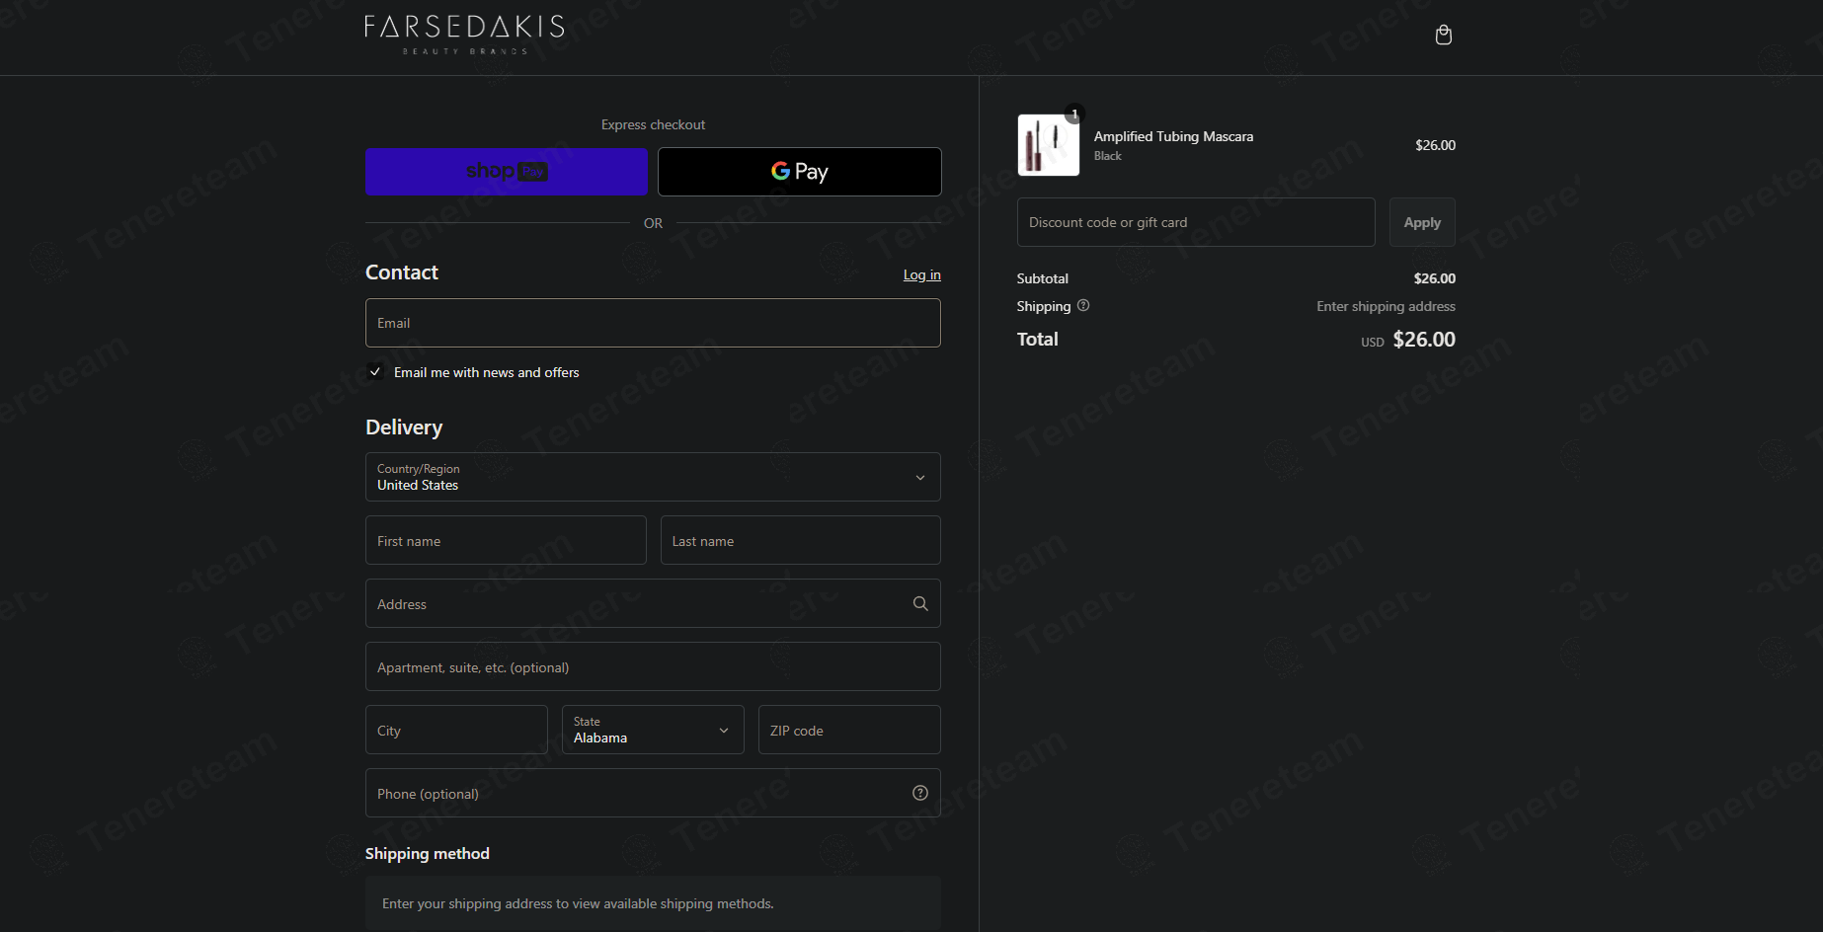The image size is (1823, 932).
Task: Focus the Apartment, suite, etc. field
Action: 653,666
